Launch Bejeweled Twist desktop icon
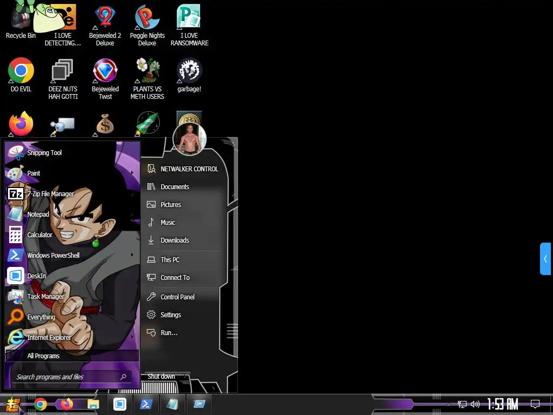The image size is (553, 415). click(x=105, y=79)
